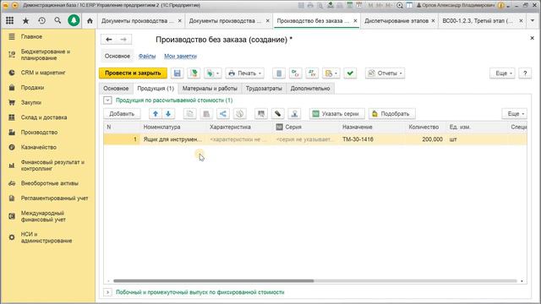Click the marker fill icon in table toolbar
The image size is (541, 304).
pos(278,114)
